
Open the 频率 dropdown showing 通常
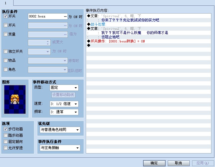64,112
